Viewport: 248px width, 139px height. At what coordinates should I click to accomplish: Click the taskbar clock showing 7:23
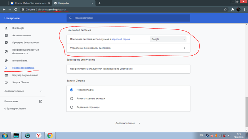point(238,136)
